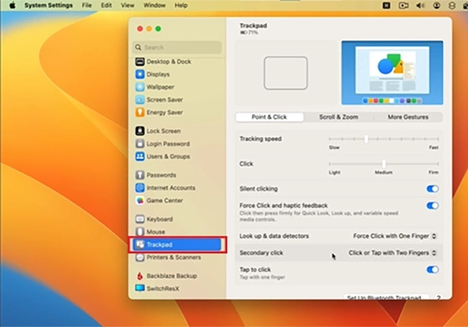Open the Secondary click dropdown
Viewport: 468px width, 327px height.
(392, 253)
